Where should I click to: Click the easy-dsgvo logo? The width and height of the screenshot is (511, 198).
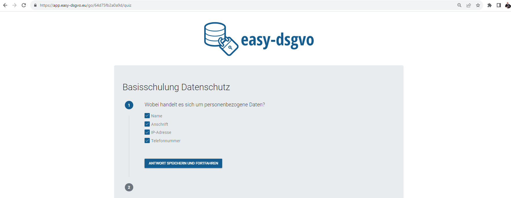(259, 39)
